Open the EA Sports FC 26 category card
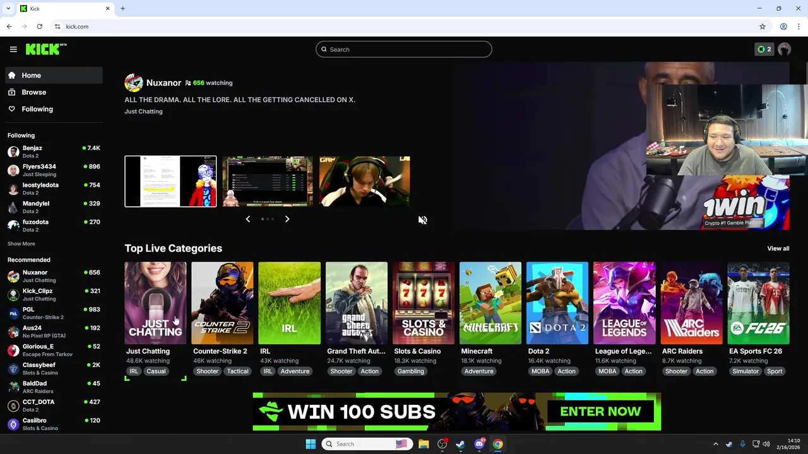The height and width of the screenshot is (454, 808). tap(758, 303)
